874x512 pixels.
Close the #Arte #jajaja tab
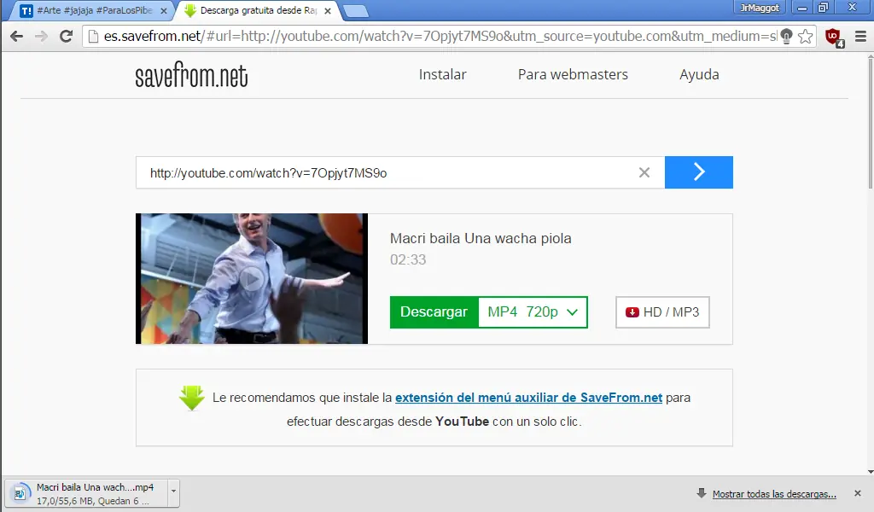(x=163, y=10)
